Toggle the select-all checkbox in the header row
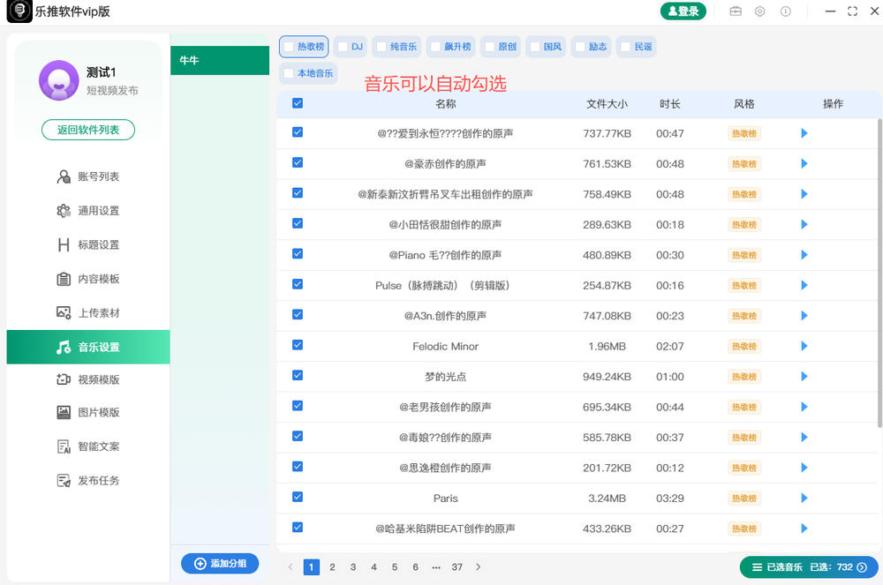This screenshot has height=585, width=883. click(x=298, y=103)
